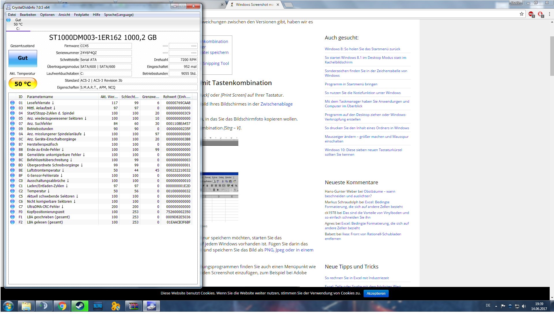Select the C: drive status icon
The image size is (554, 327).
point(9,20)
